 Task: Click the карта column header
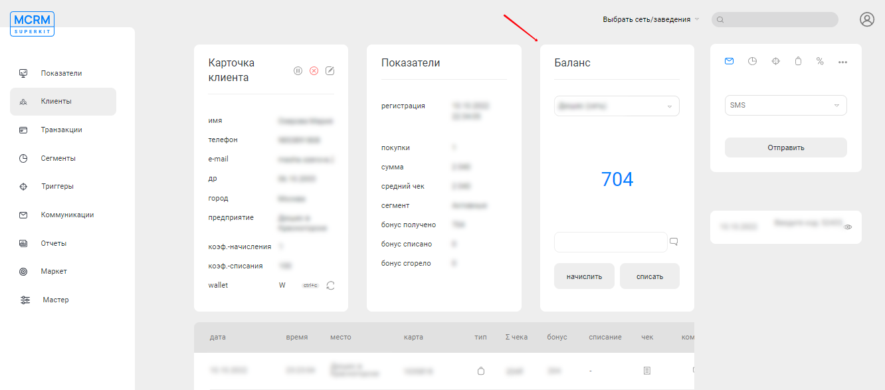click(413, 337)
